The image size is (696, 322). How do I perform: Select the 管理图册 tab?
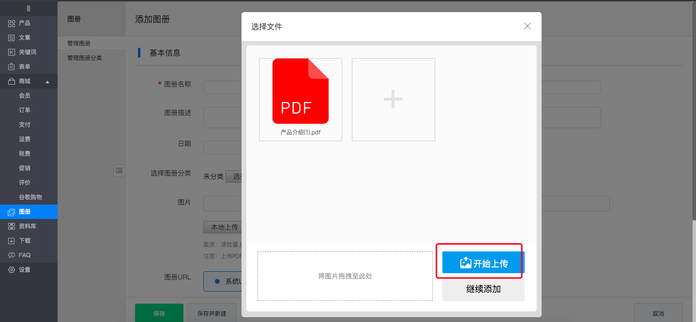78,43
